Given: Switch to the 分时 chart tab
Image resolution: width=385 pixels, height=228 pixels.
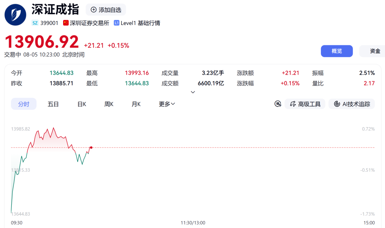Looking at the screenshot, I should click(x=24, y=104).
